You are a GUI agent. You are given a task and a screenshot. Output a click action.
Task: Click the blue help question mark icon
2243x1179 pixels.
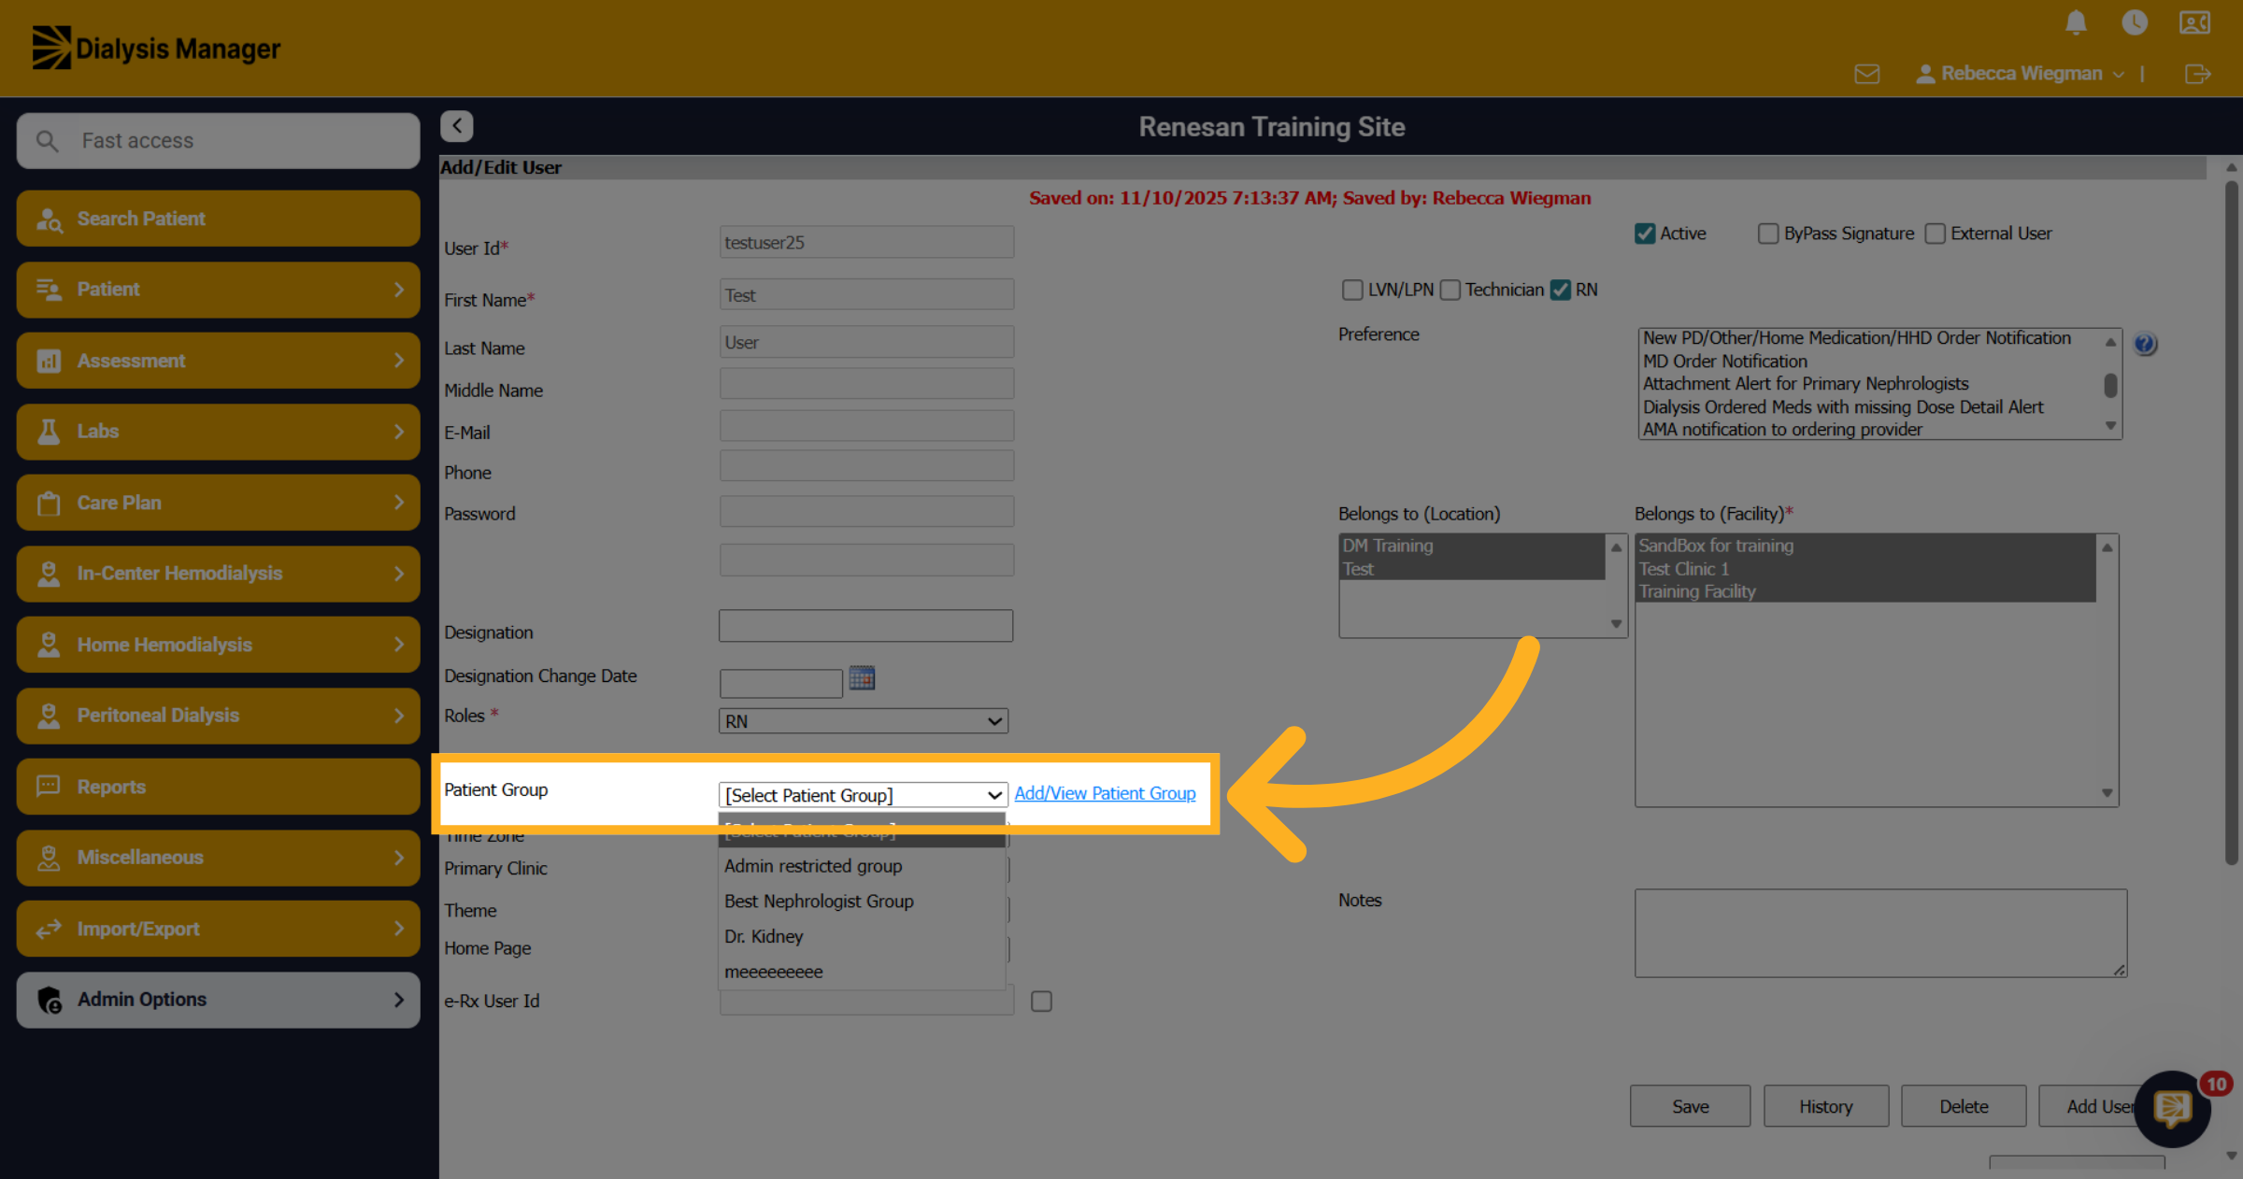pos(2145,344)
